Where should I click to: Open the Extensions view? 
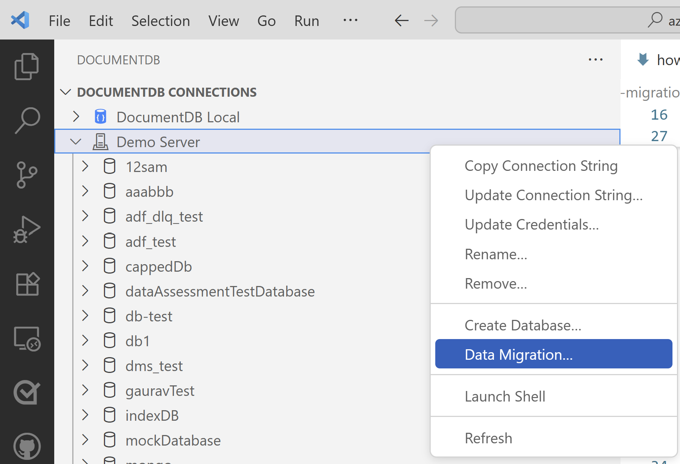27,284
